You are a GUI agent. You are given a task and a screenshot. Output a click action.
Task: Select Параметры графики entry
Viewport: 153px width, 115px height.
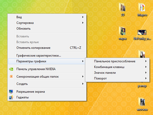(47, 61)
